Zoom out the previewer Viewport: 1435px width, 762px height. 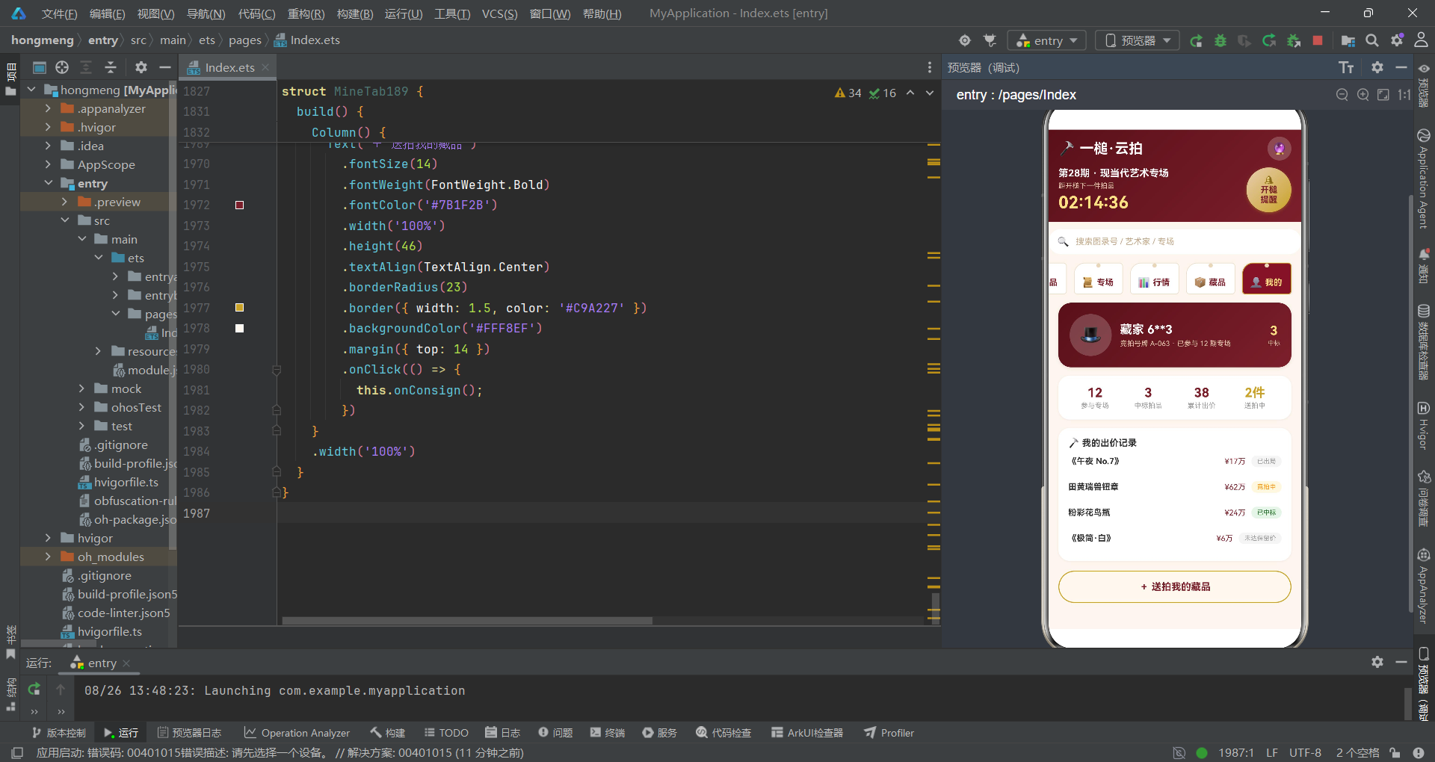pos(1342,95)
